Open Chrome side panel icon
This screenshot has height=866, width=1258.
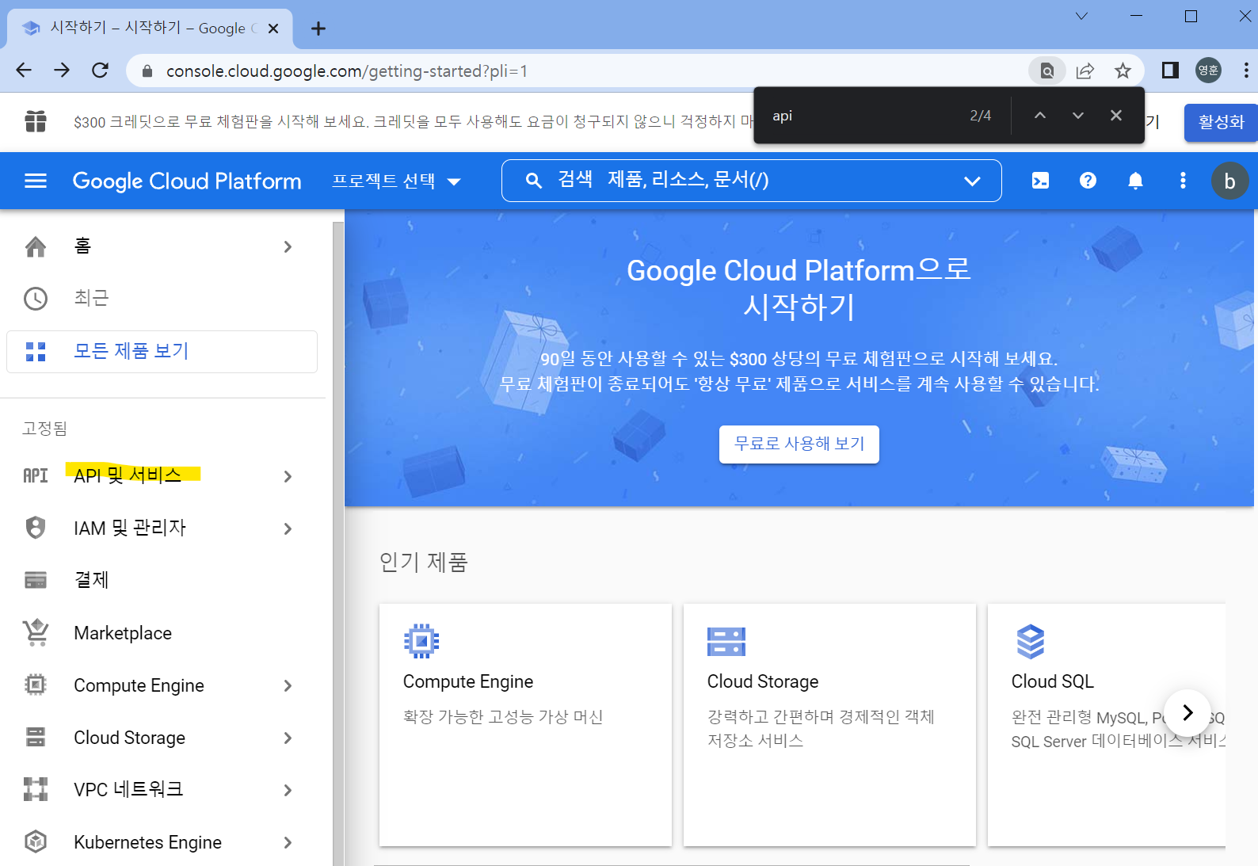click(1170, 71)
